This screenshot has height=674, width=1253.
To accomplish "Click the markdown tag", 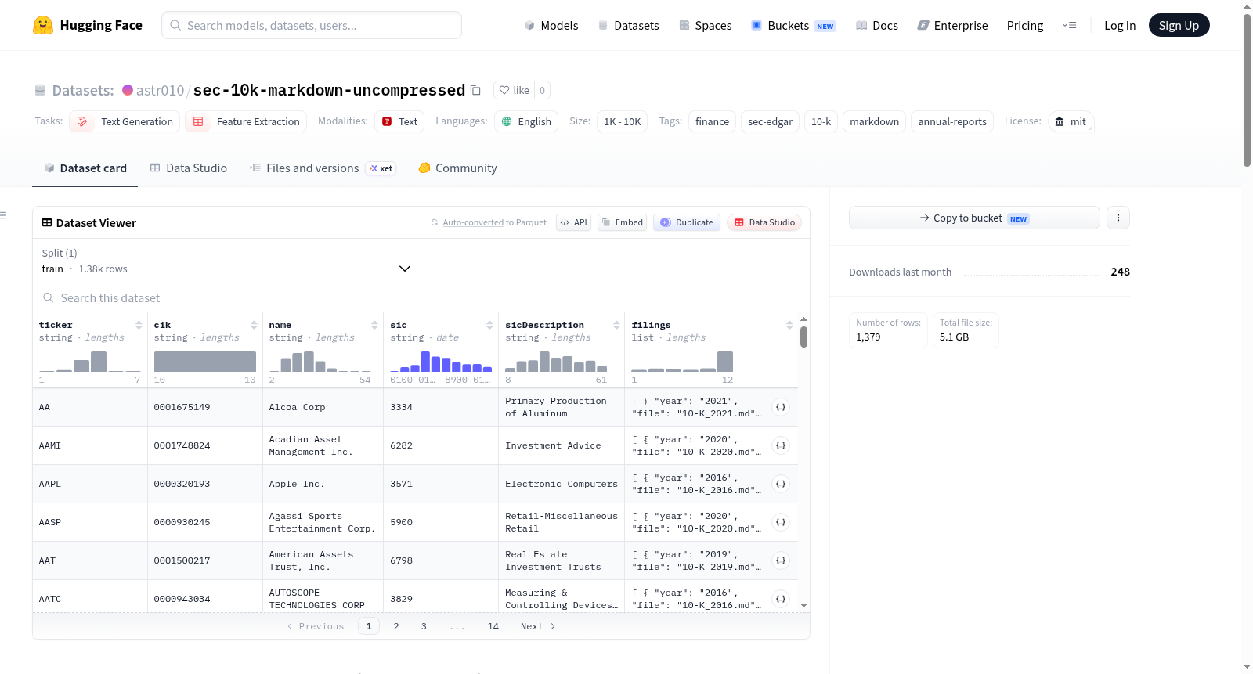I will (874, 121).
